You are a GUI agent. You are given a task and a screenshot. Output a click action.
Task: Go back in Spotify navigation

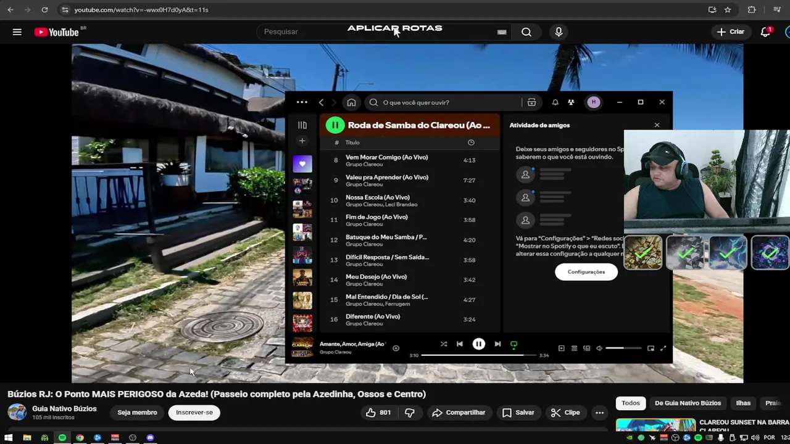[x=321, y=102]
